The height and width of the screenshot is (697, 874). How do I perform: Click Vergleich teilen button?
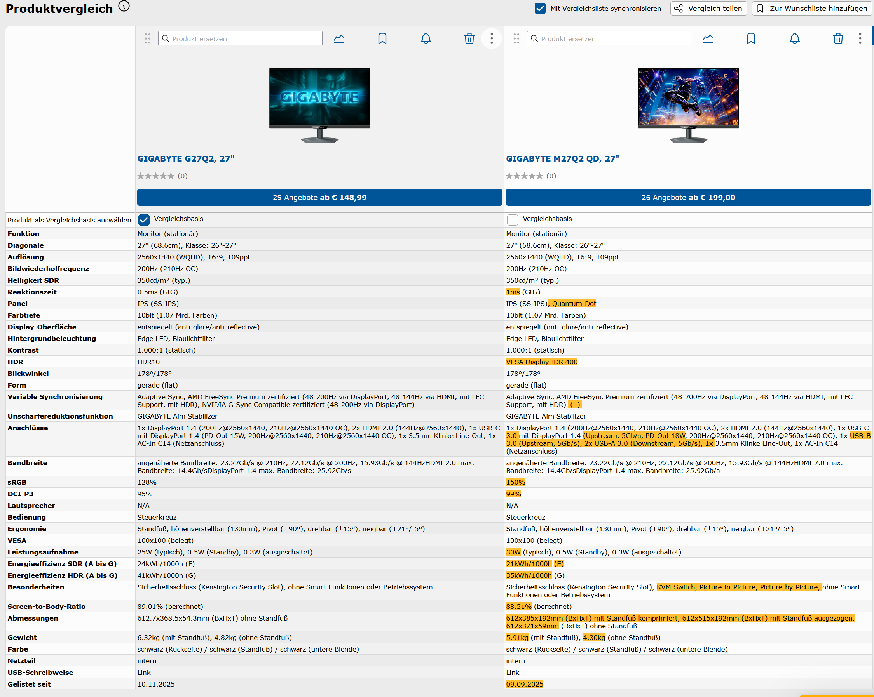[x=708, y=9]
